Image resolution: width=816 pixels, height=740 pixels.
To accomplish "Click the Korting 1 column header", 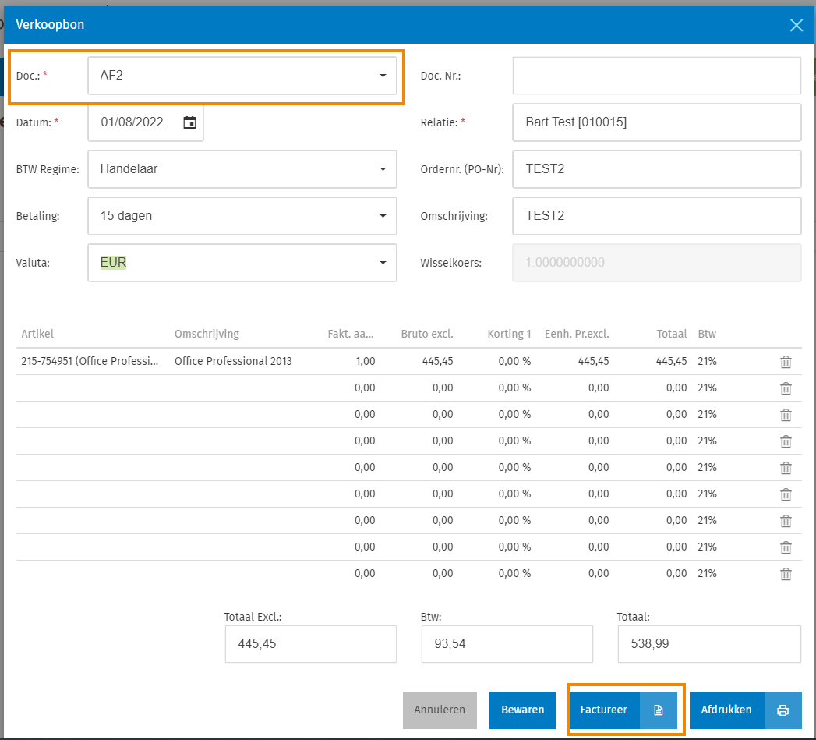I will click(x=509, y=334).
